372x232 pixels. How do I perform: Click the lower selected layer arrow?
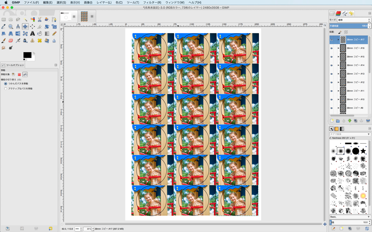pyautogui.click(x=350, y=121)
